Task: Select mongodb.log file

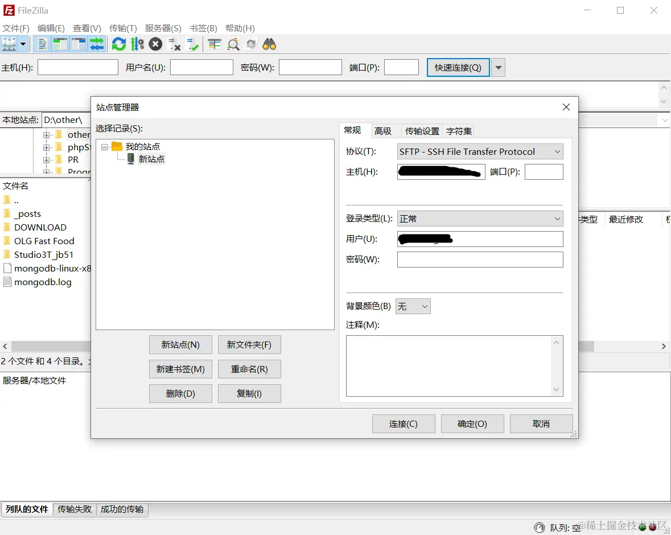Action: point(43,282)
